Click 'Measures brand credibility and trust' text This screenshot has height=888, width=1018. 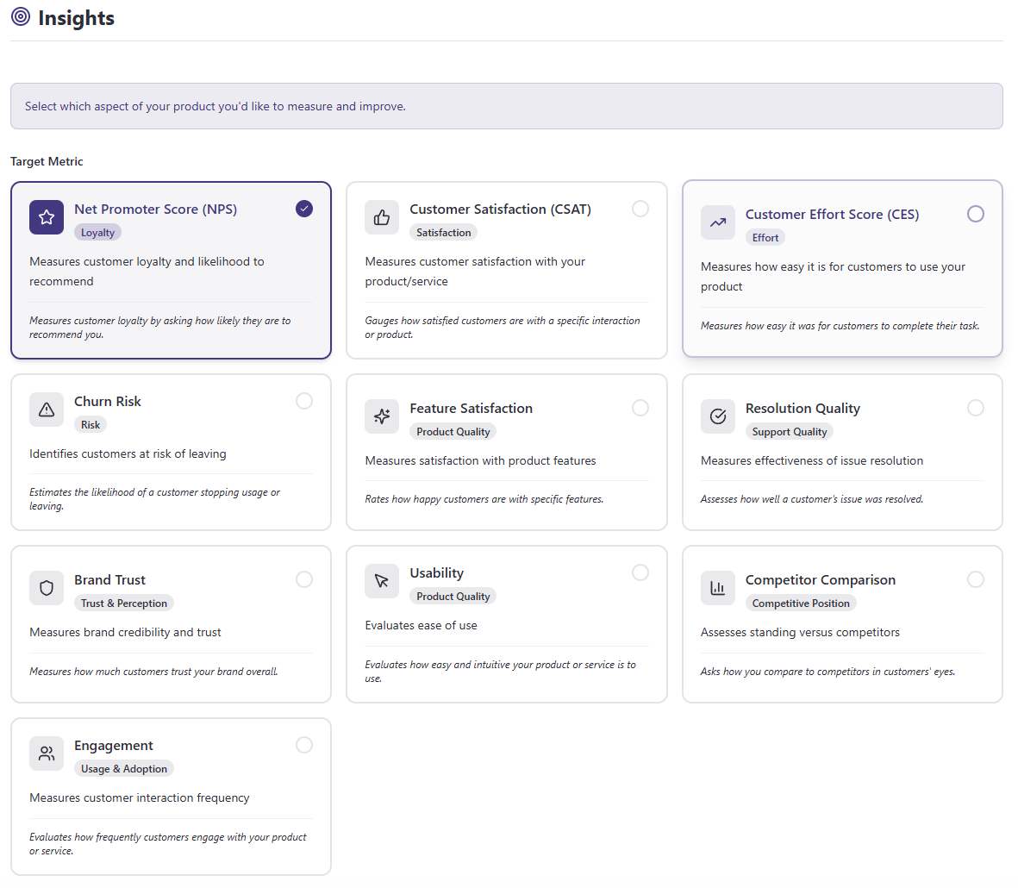(125, 632)
